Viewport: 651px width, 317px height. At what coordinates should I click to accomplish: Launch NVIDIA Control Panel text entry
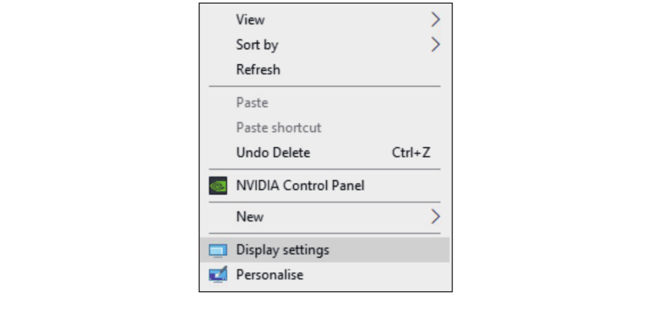300,186
